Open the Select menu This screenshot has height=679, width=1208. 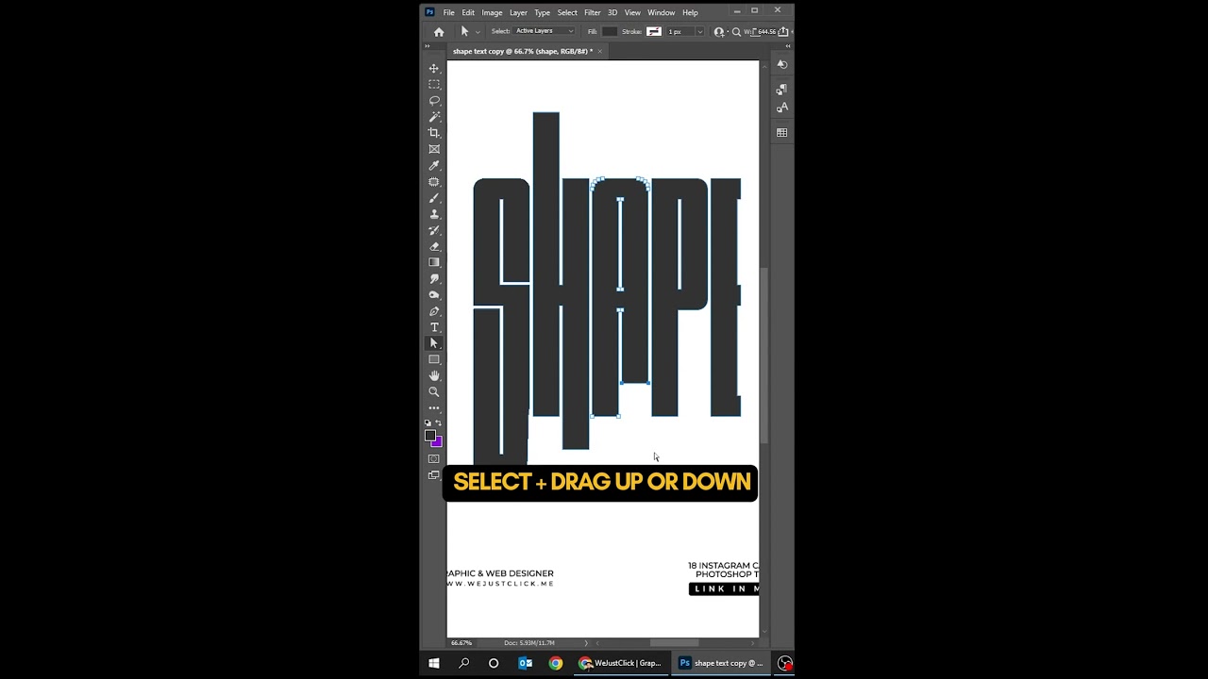(567, 12)
